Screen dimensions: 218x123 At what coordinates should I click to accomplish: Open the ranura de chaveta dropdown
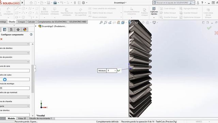28,106
